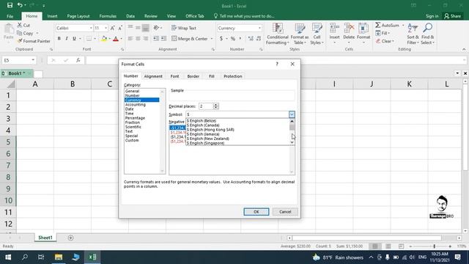The image size is (469, 264).
Task: Switch to the Fill tab in dialog
Action: coord(212,76)
